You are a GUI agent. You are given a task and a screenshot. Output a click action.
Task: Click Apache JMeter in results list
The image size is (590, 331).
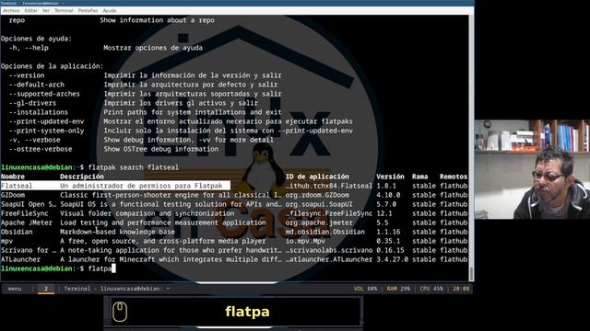point(27,223)
